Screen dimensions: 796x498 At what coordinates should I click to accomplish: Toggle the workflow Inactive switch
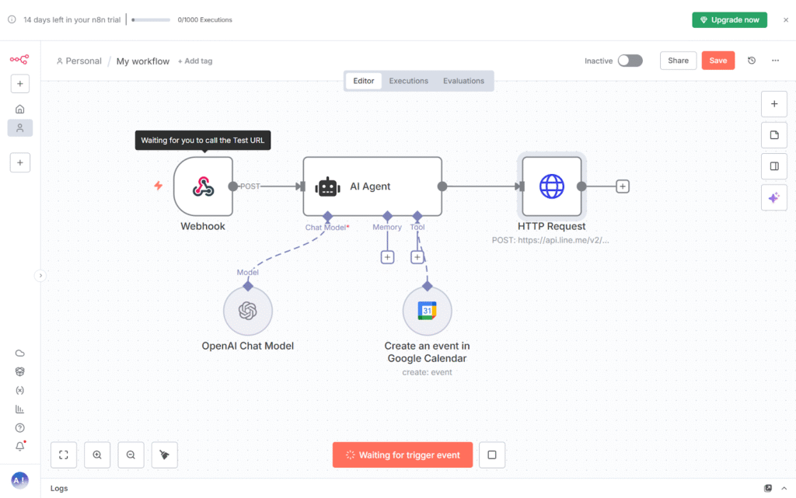[630, 61]
